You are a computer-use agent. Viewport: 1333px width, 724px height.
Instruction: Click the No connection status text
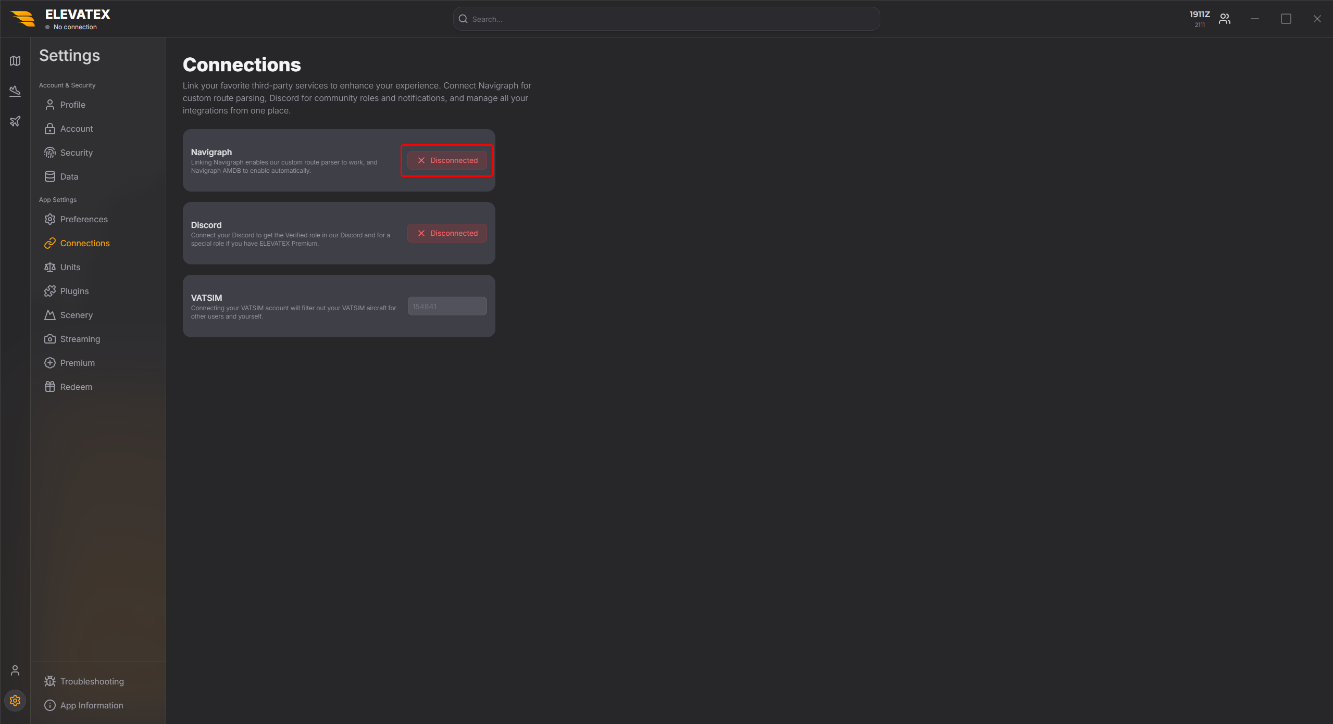click(x=75, y=27)
